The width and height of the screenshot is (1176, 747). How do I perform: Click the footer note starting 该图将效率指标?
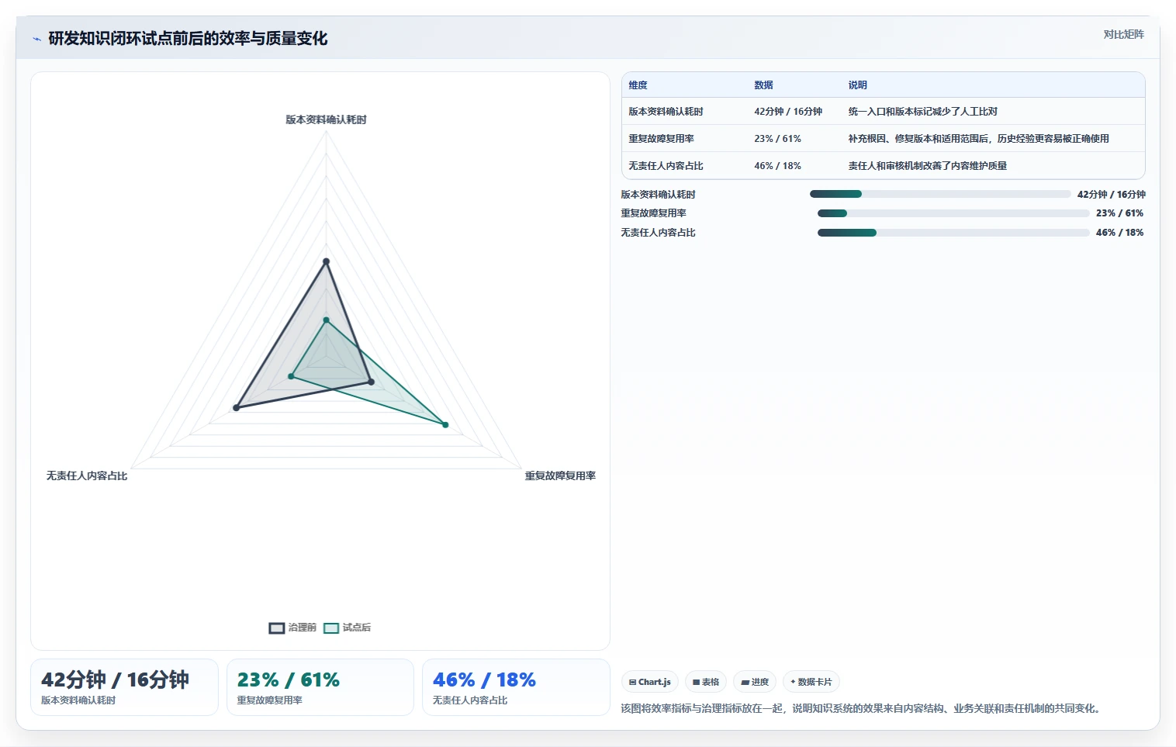(863, 708)
